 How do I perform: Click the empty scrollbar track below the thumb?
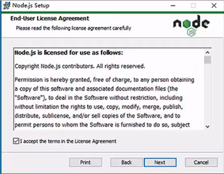207,93
